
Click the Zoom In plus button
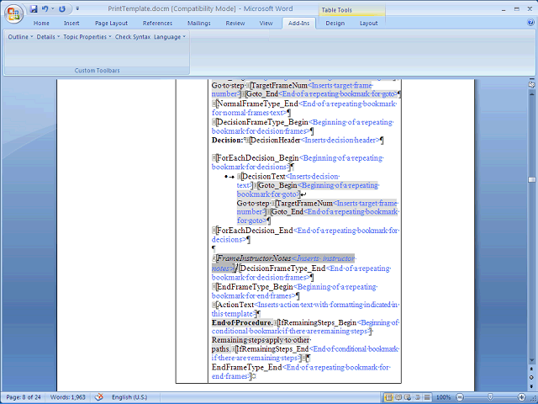tap(521, 397)
